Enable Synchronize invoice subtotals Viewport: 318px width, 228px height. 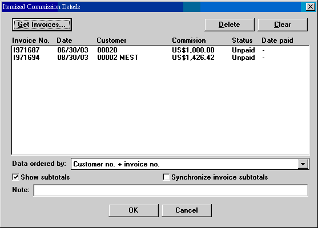pos(166,177)
